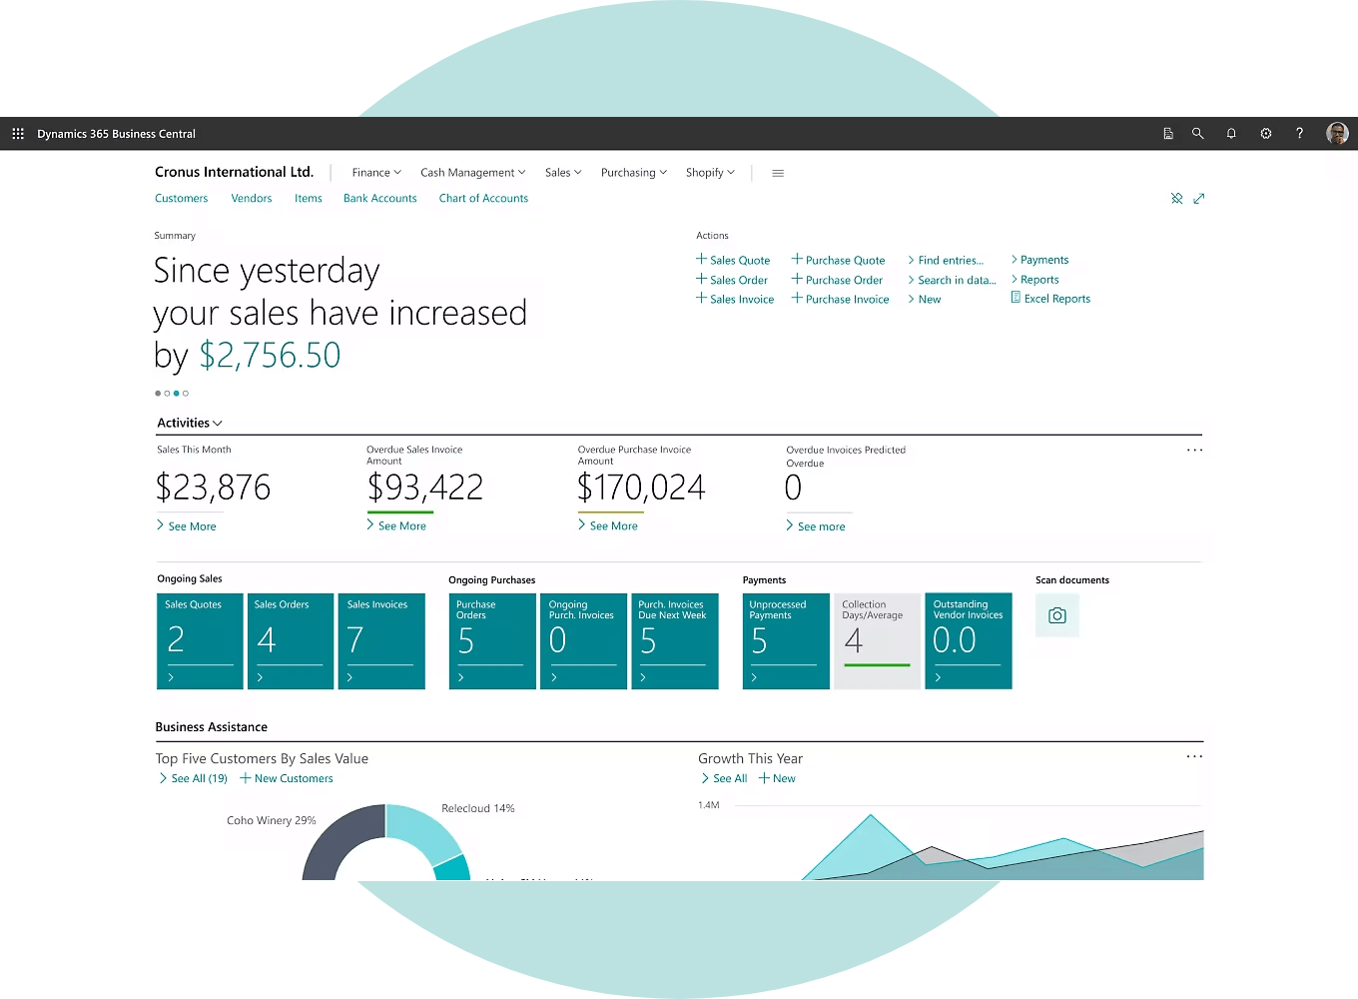
Task: Select the fourth headline carousel dot
Action: tap(186, 394)
